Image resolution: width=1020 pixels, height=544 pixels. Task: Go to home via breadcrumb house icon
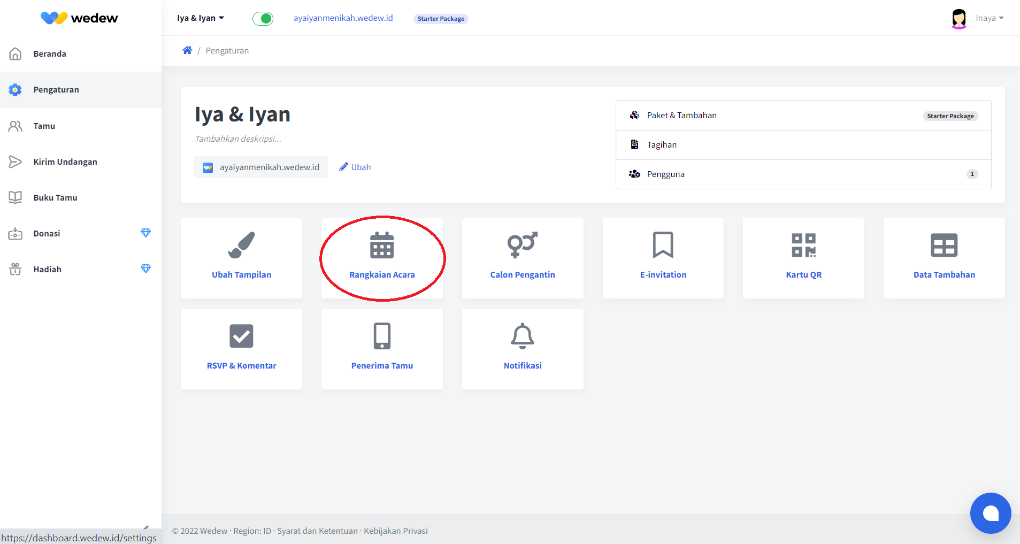[187, 50]
